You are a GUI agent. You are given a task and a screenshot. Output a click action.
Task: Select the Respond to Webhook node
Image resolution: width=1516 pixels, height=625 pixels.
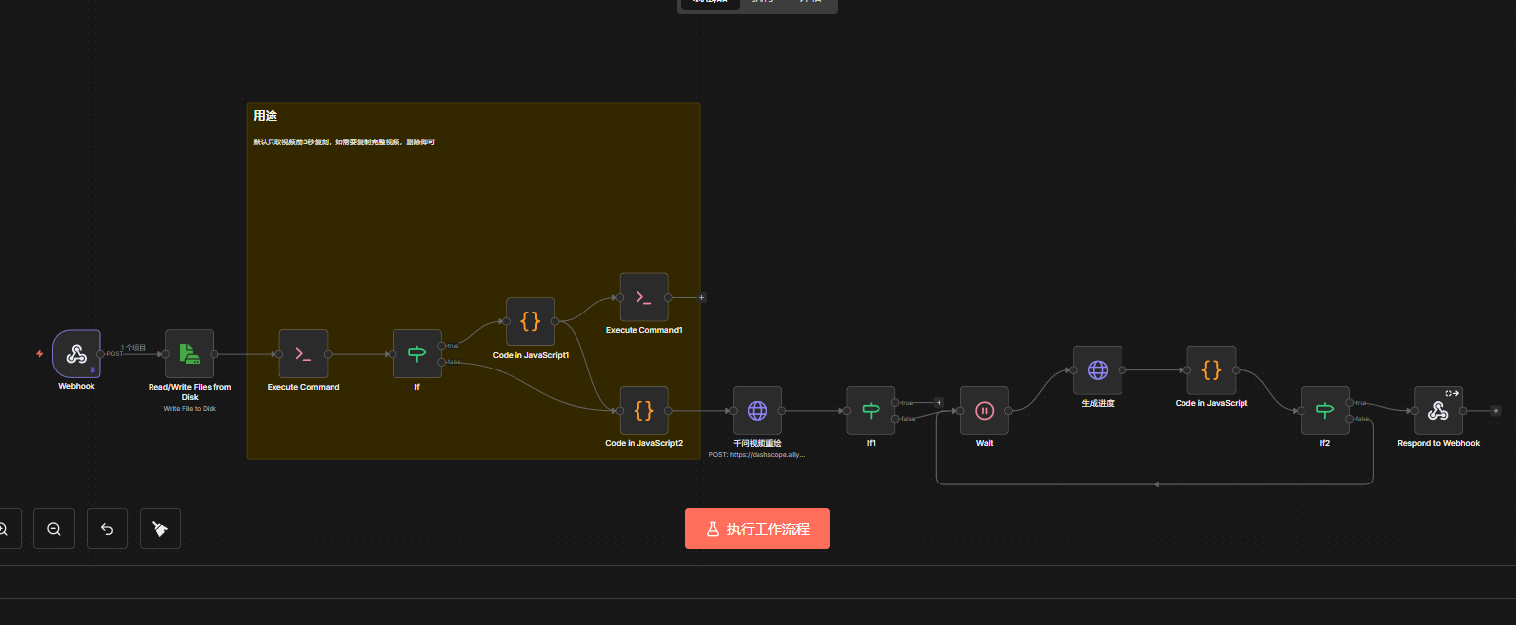pos(1438,411)
